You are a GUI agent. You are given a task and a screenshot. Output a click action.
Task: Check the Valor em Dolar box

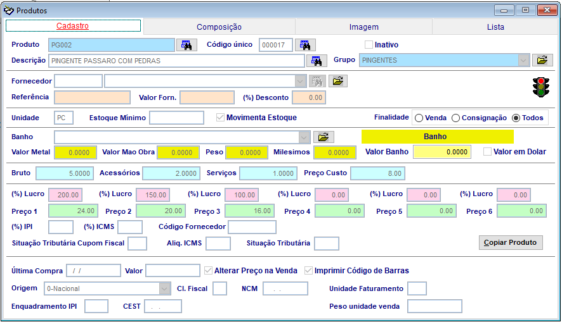(x=487, y=152)
